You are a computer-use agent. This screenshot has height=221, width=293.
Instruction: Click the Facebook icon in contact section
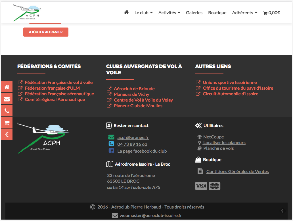(111, 151)
